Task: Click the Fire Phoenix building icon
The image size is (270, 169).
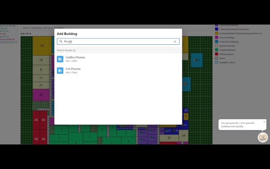Action: 60,71
